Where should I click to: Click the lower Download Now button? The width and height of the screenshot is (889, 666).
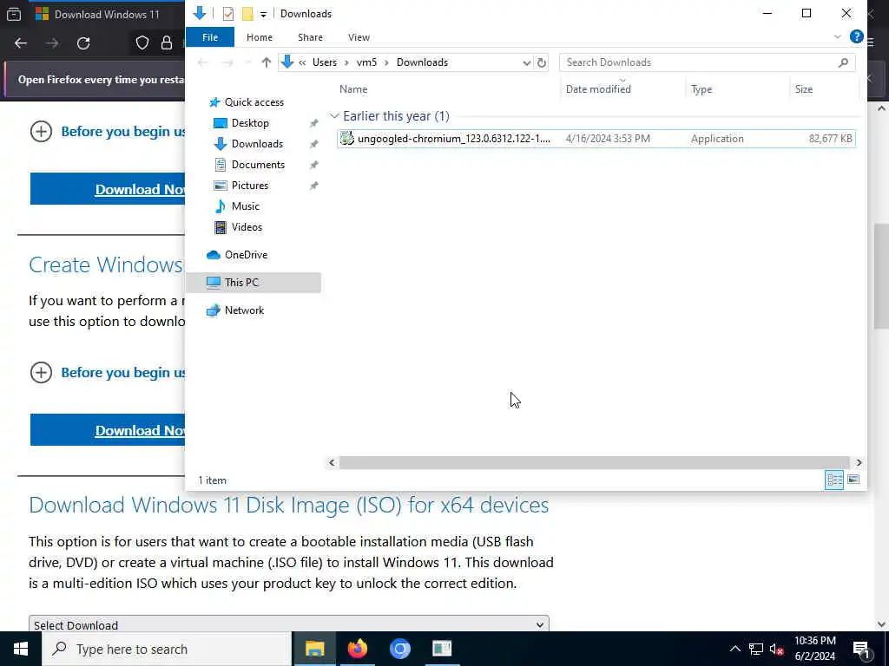108,430
